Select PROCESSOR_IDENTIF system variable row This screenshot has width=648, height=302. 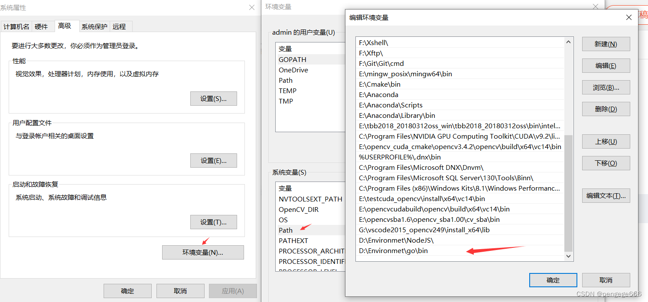pos(311,261)
